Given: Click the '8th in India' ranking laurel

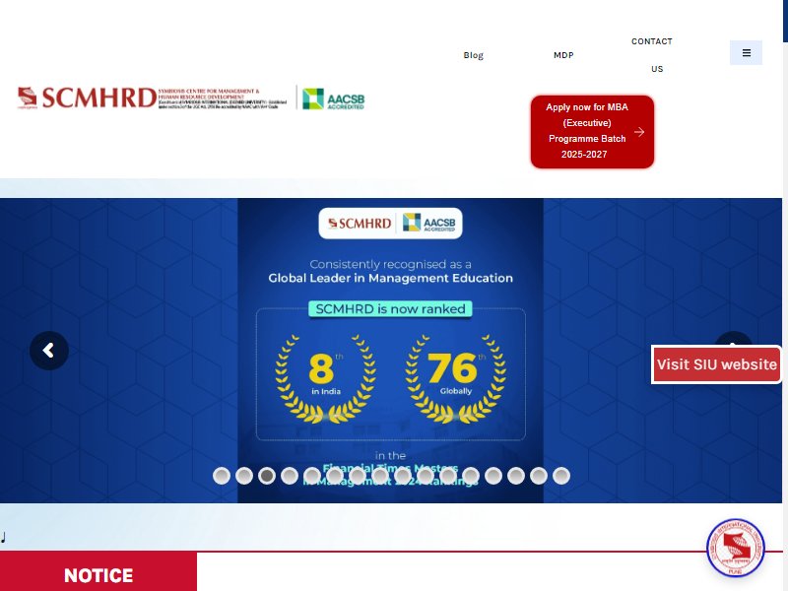Looking at the screenshot, I should [326, 378].
